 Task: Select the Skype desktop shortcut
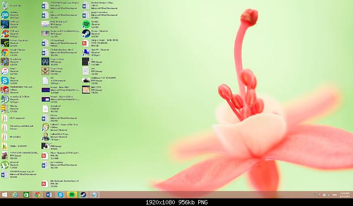coord(4,80)
